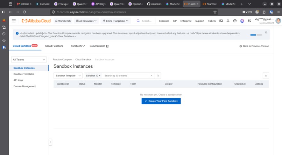282x155 pixels.
Task: Click Back to Previous Version link
Action: [x=254, y=46]
